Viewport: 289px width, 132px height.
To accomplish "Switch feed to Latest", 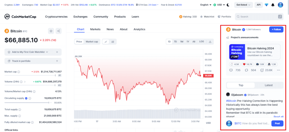I will 269,85.
